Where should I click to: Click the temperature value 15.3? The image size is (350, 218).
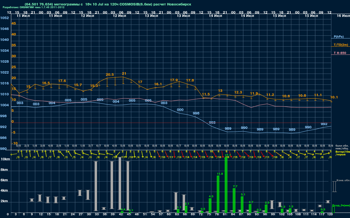pyautogui.click(x=94, y=86)
